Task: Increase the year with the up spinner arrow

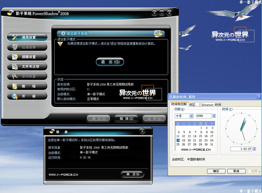Action: (214, 115)
